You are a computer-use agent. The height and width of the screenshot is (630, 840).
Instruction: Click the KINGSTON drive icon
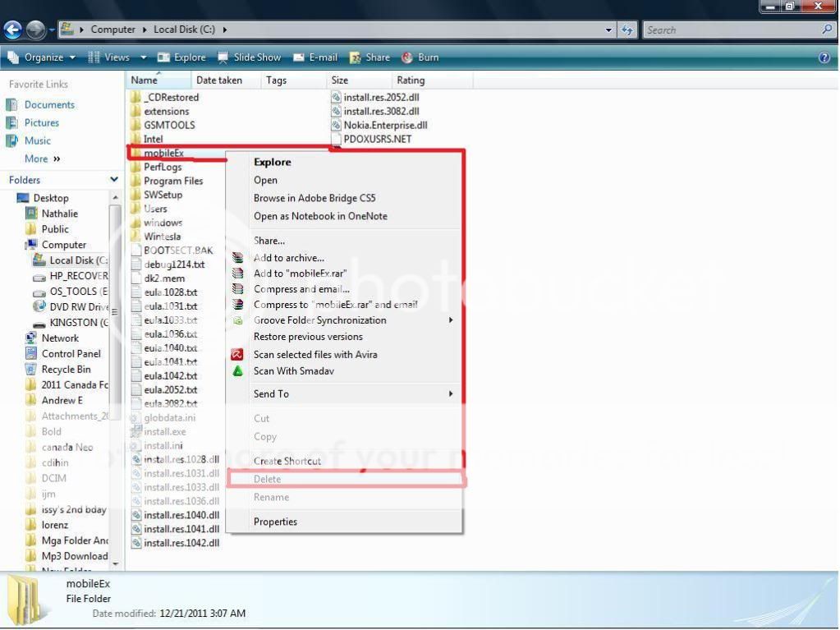[39, 323]
